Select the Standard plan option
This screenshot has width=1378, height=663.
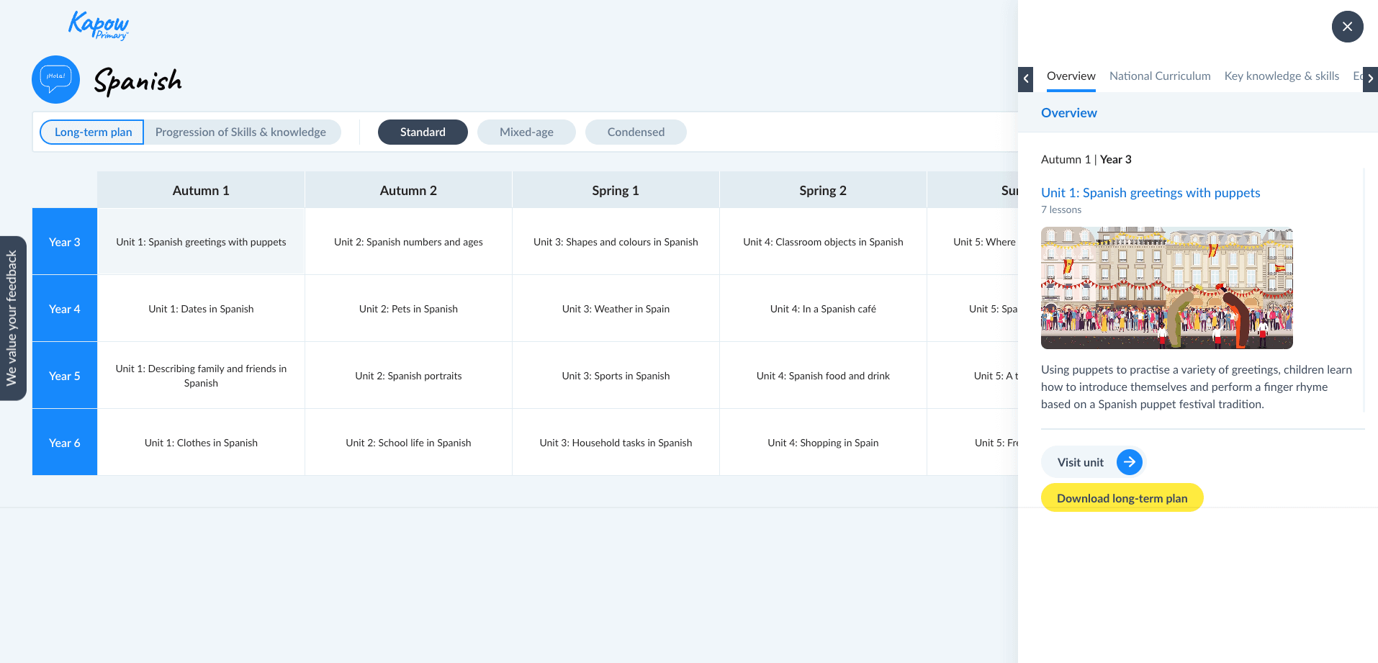[x=423, y=132]
